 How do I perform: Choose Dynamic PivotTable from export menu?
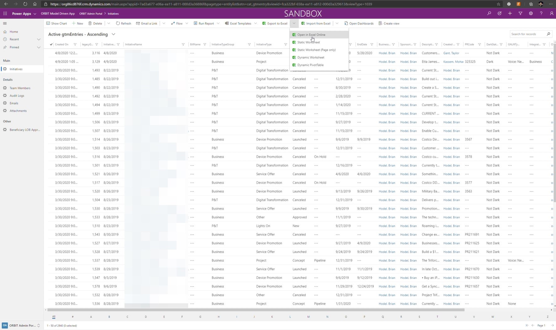[x=310, y=65]
